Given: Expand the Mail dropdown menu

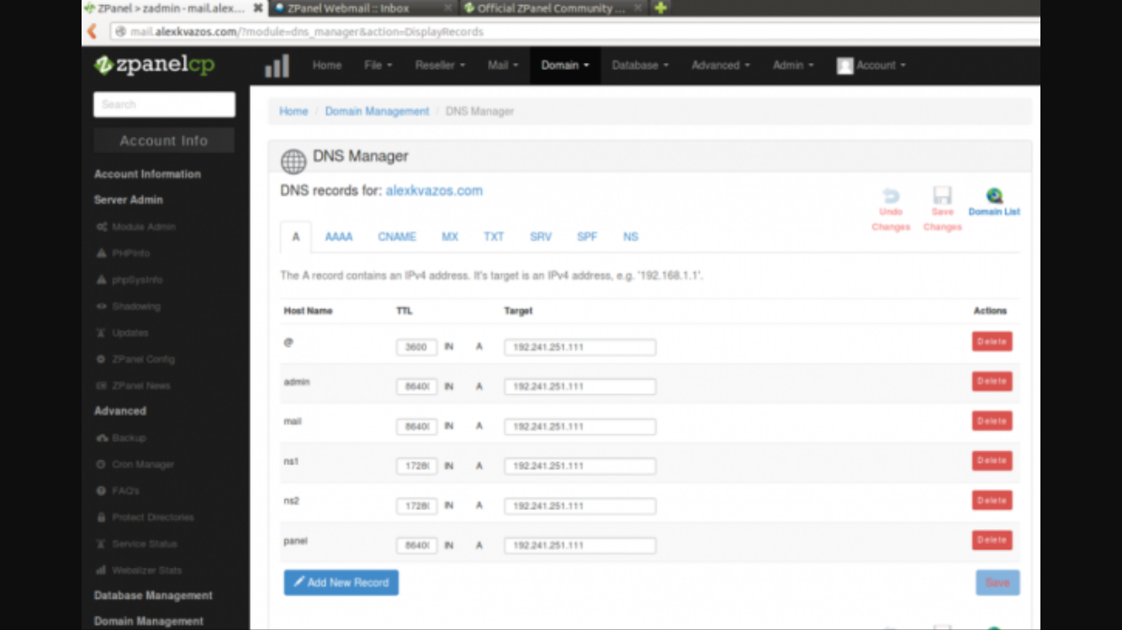Looking at the screenshot, I should [x=503, y=66].
